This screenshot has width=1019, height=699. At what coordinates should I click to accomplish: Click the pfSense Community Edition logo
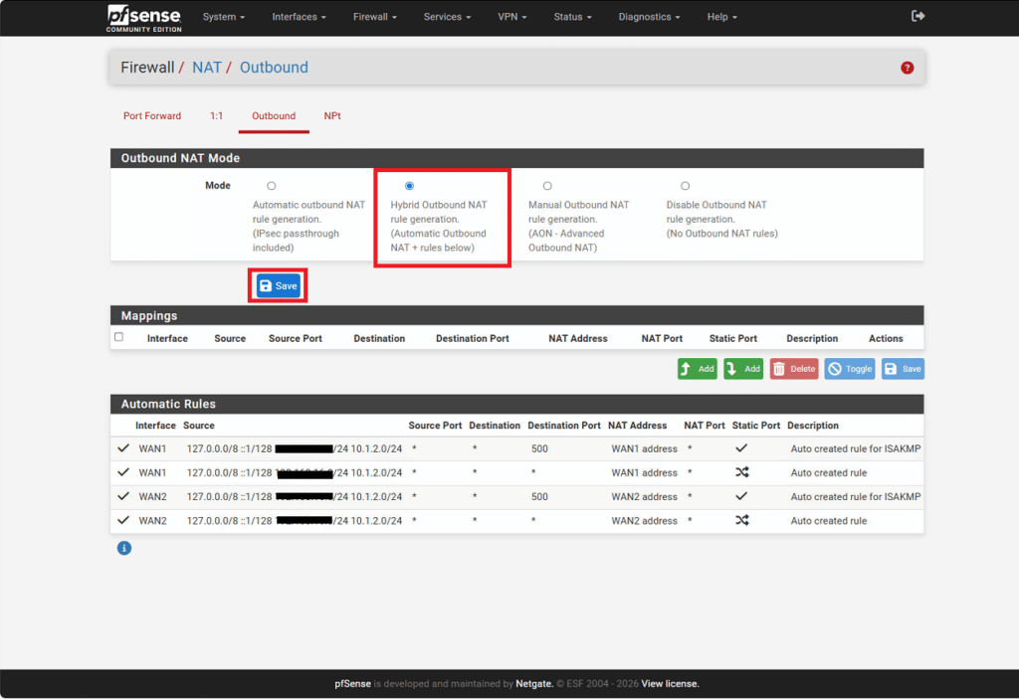[142, 17]
